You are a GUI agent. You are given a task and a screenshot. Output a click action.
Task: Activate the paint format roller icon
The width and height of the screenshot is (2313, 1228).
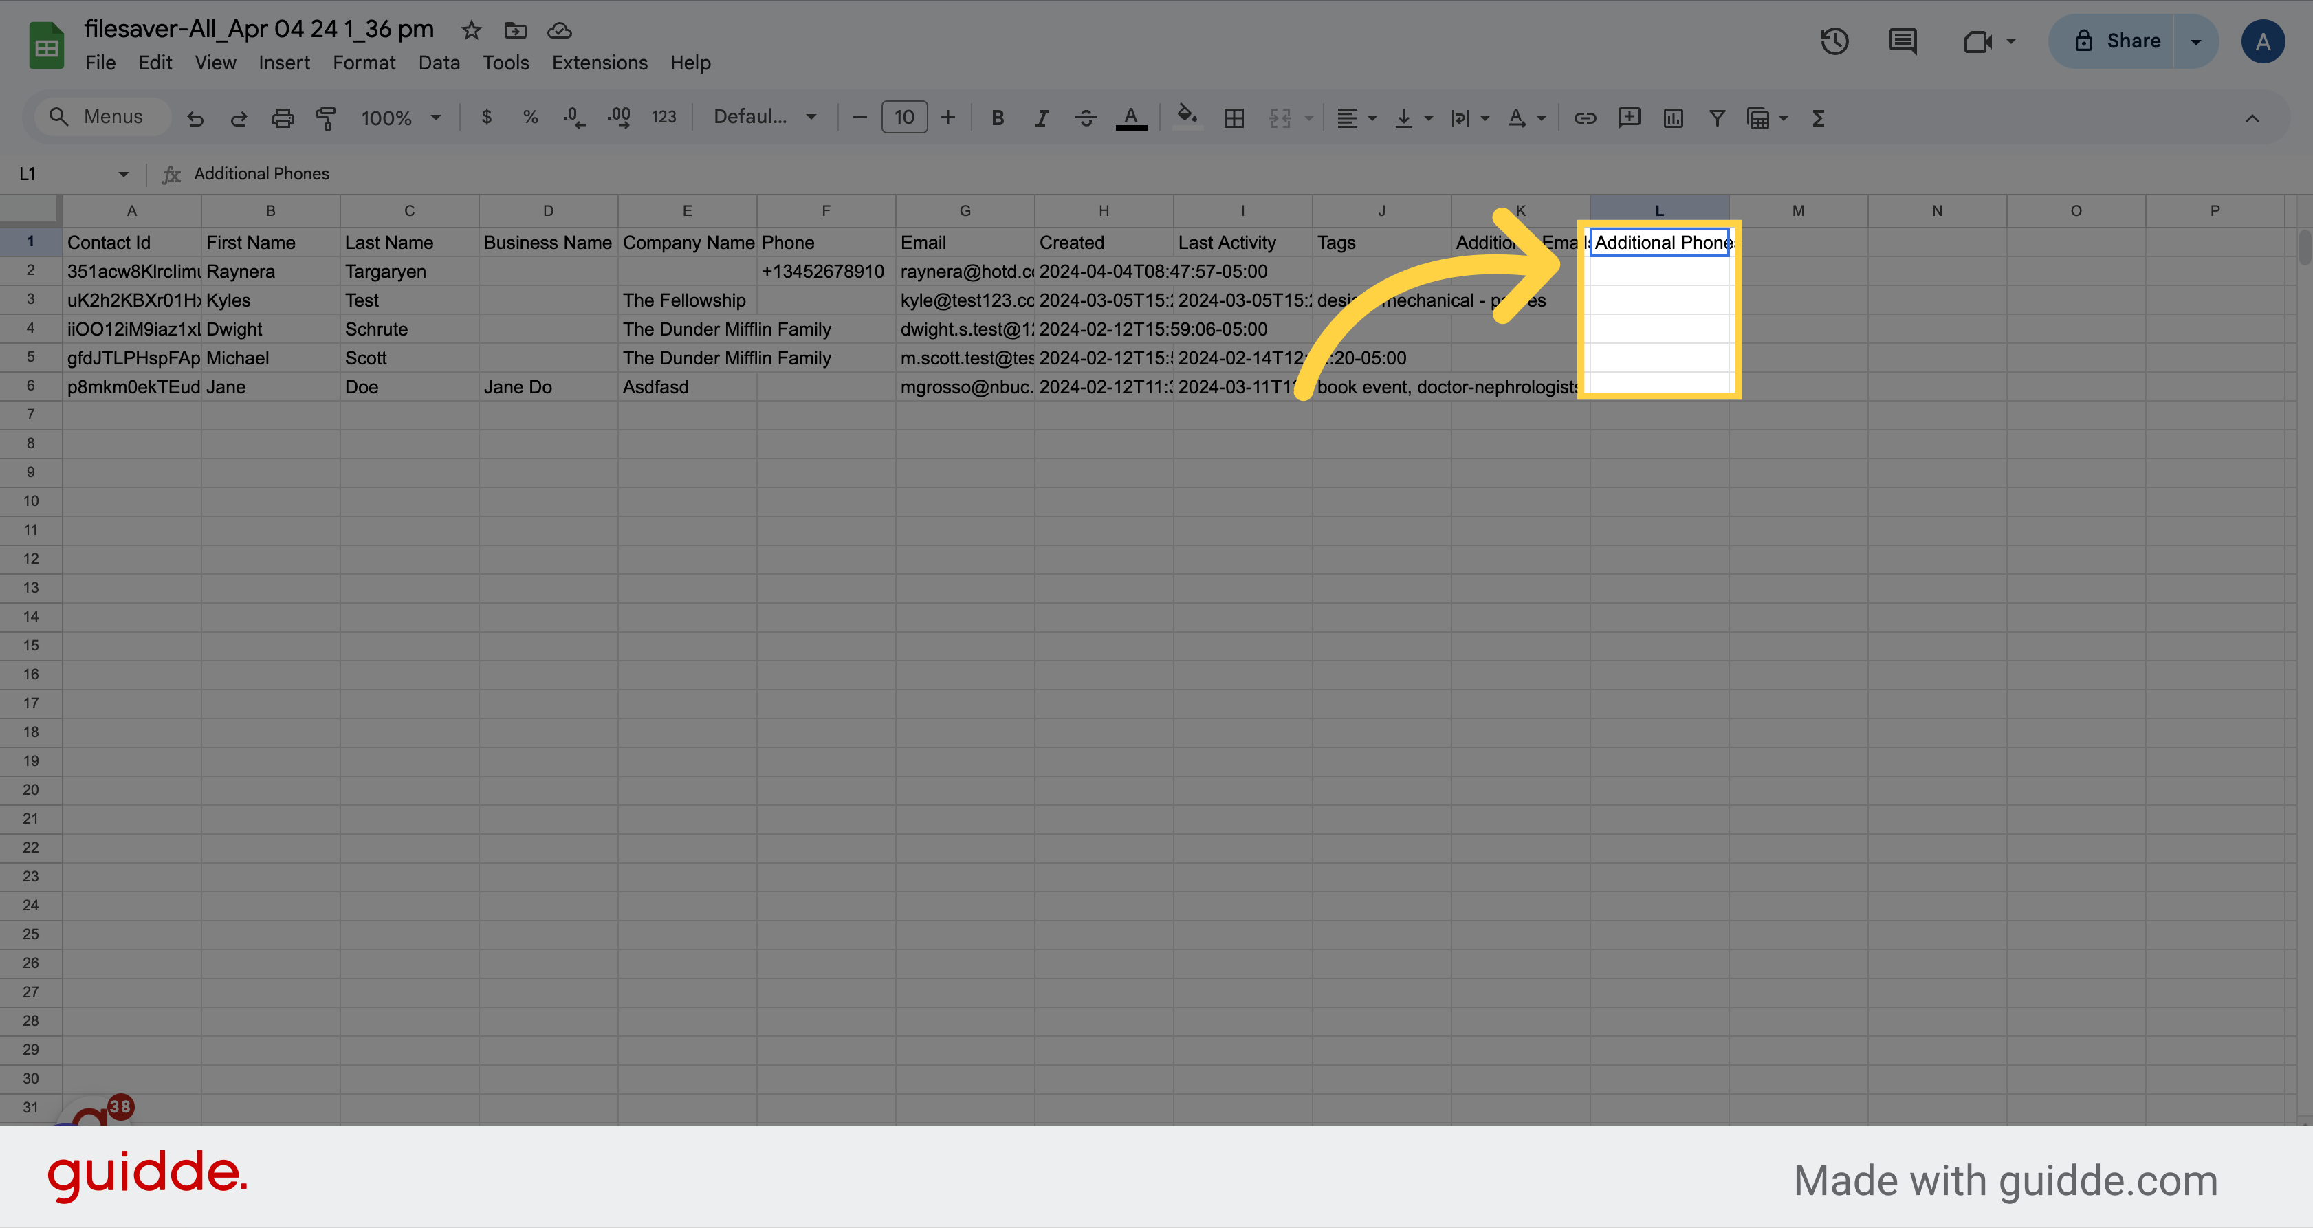[326, 118]
